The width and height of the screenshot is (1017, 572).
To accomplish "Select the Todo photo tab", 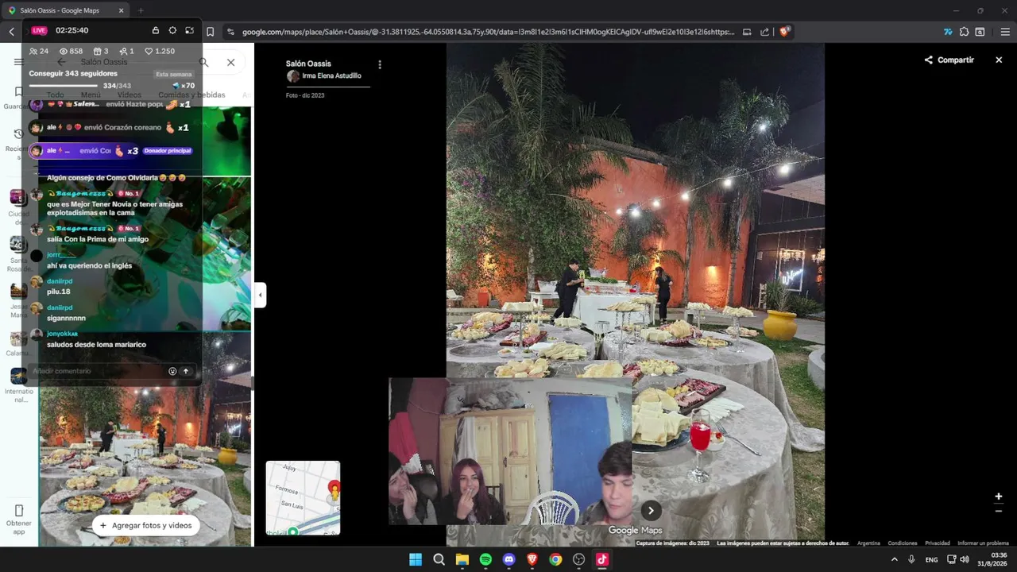I will [55, 95].
